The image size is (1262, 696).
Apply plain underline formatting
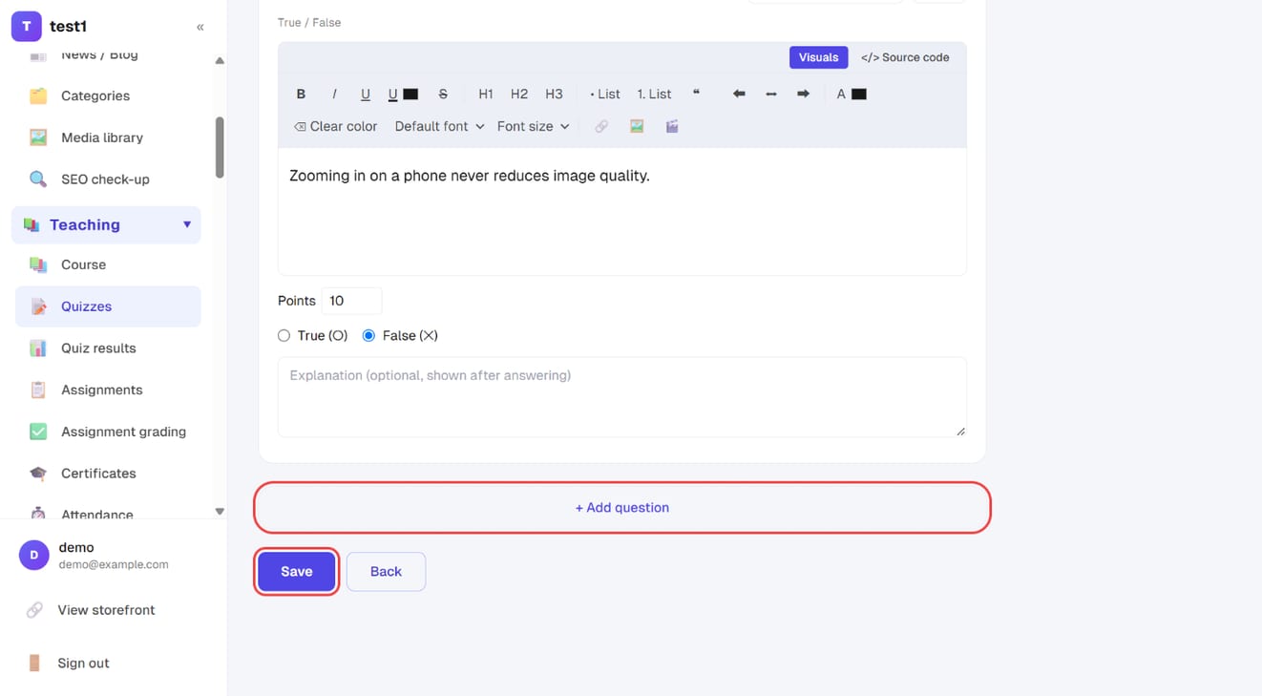(365, 94)
